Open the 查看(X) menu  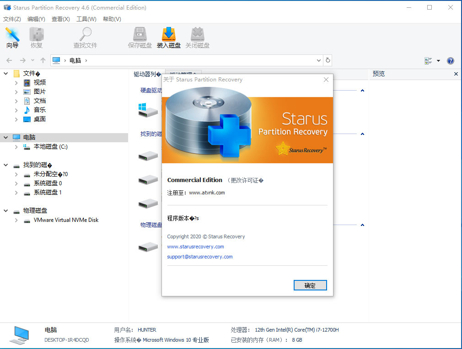tap(60, 19)
